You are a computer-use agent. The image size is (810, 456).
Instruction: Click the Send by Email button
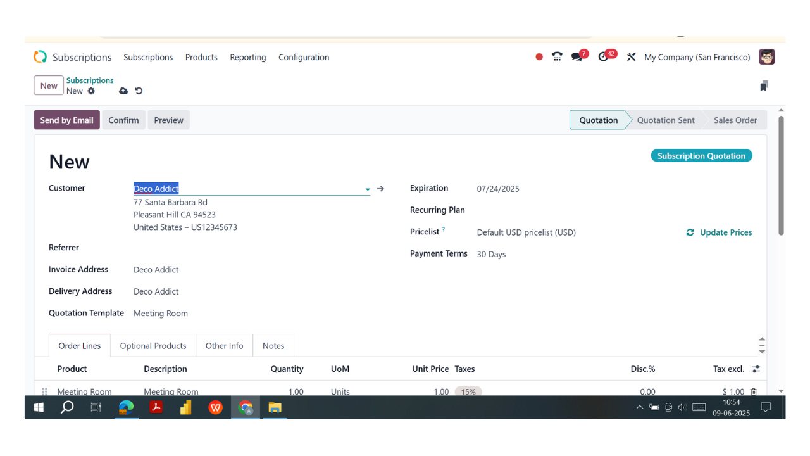[x=66, y=120]
